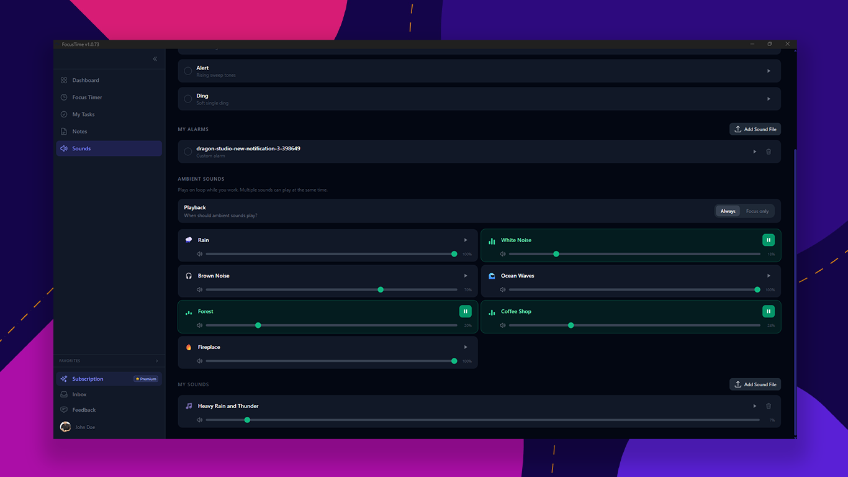The image size is (848, 477).
Task: Click the Rain volume speaker icon
Action: coord(200,254)
